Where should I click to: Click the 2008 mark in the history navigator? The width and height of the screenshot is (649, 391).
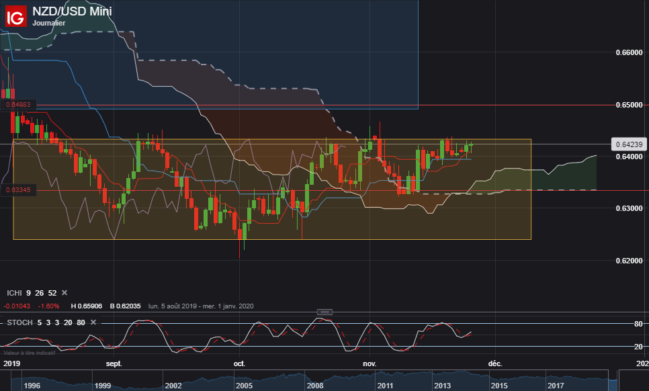[314, 386]
